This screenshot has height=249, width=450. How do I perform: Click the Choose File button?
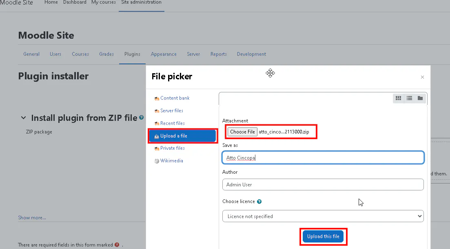(x=242, y=132)
